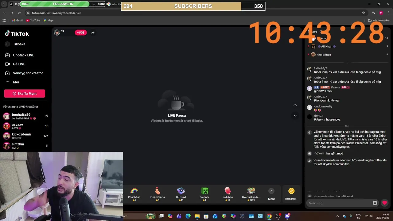
Task: Click the TikTok logo in sidebar
Action: point(17,33)
